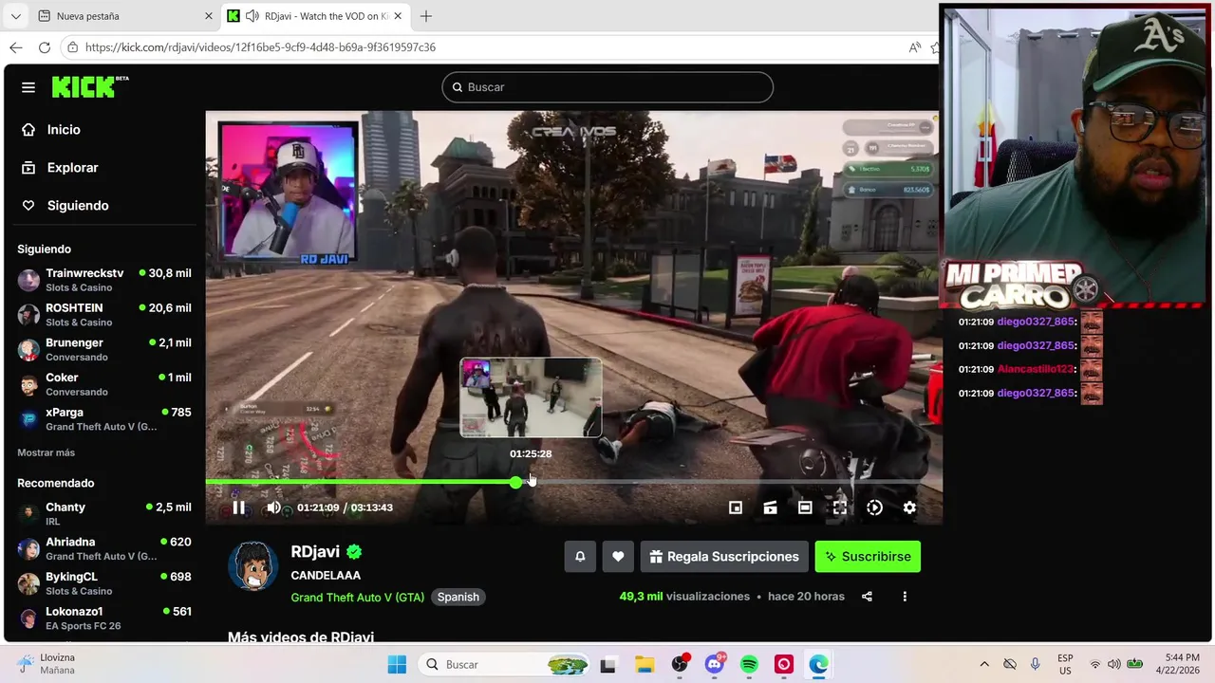1215x683 pixels.
Task: Open recommended channel BykingCL
Action: (104, 583)
